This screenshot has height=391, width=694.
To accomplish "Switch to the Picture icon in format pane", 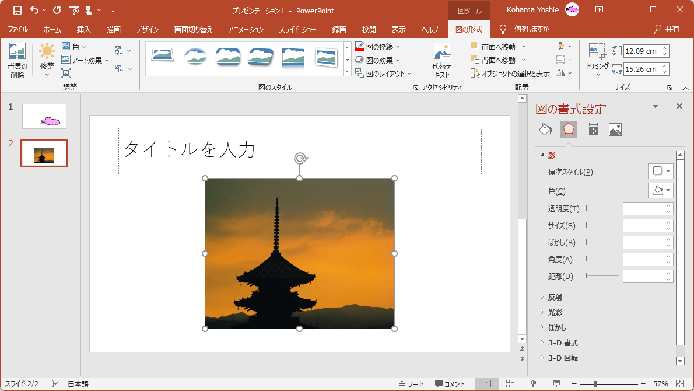I will pos(615,130).
